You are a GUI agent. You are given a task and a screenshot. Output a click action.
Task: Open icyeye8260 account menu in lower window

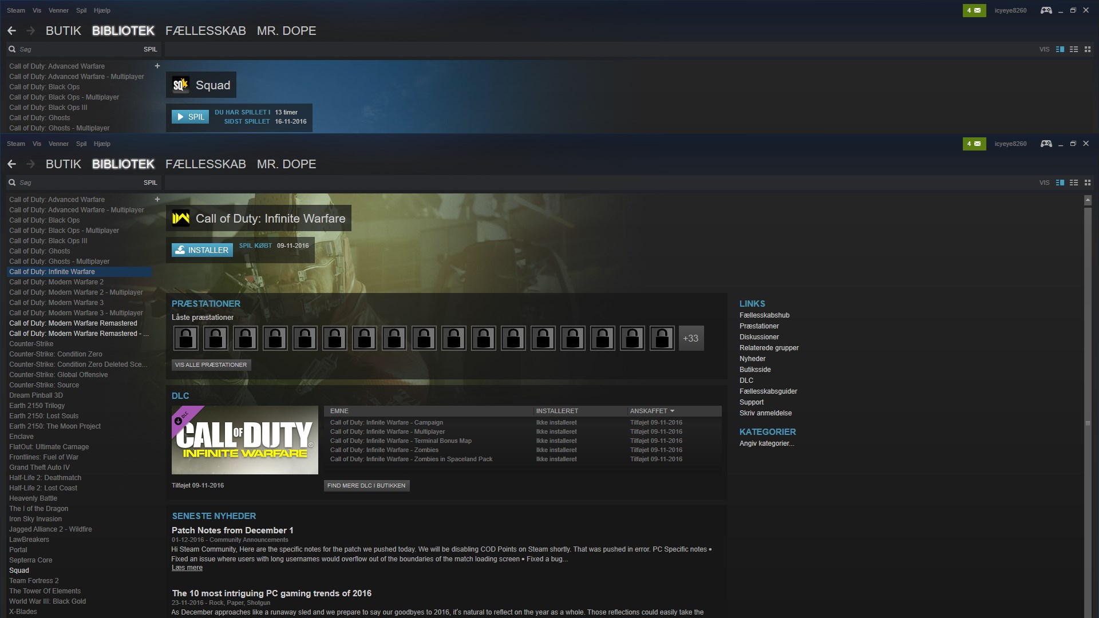[1010, 144]
